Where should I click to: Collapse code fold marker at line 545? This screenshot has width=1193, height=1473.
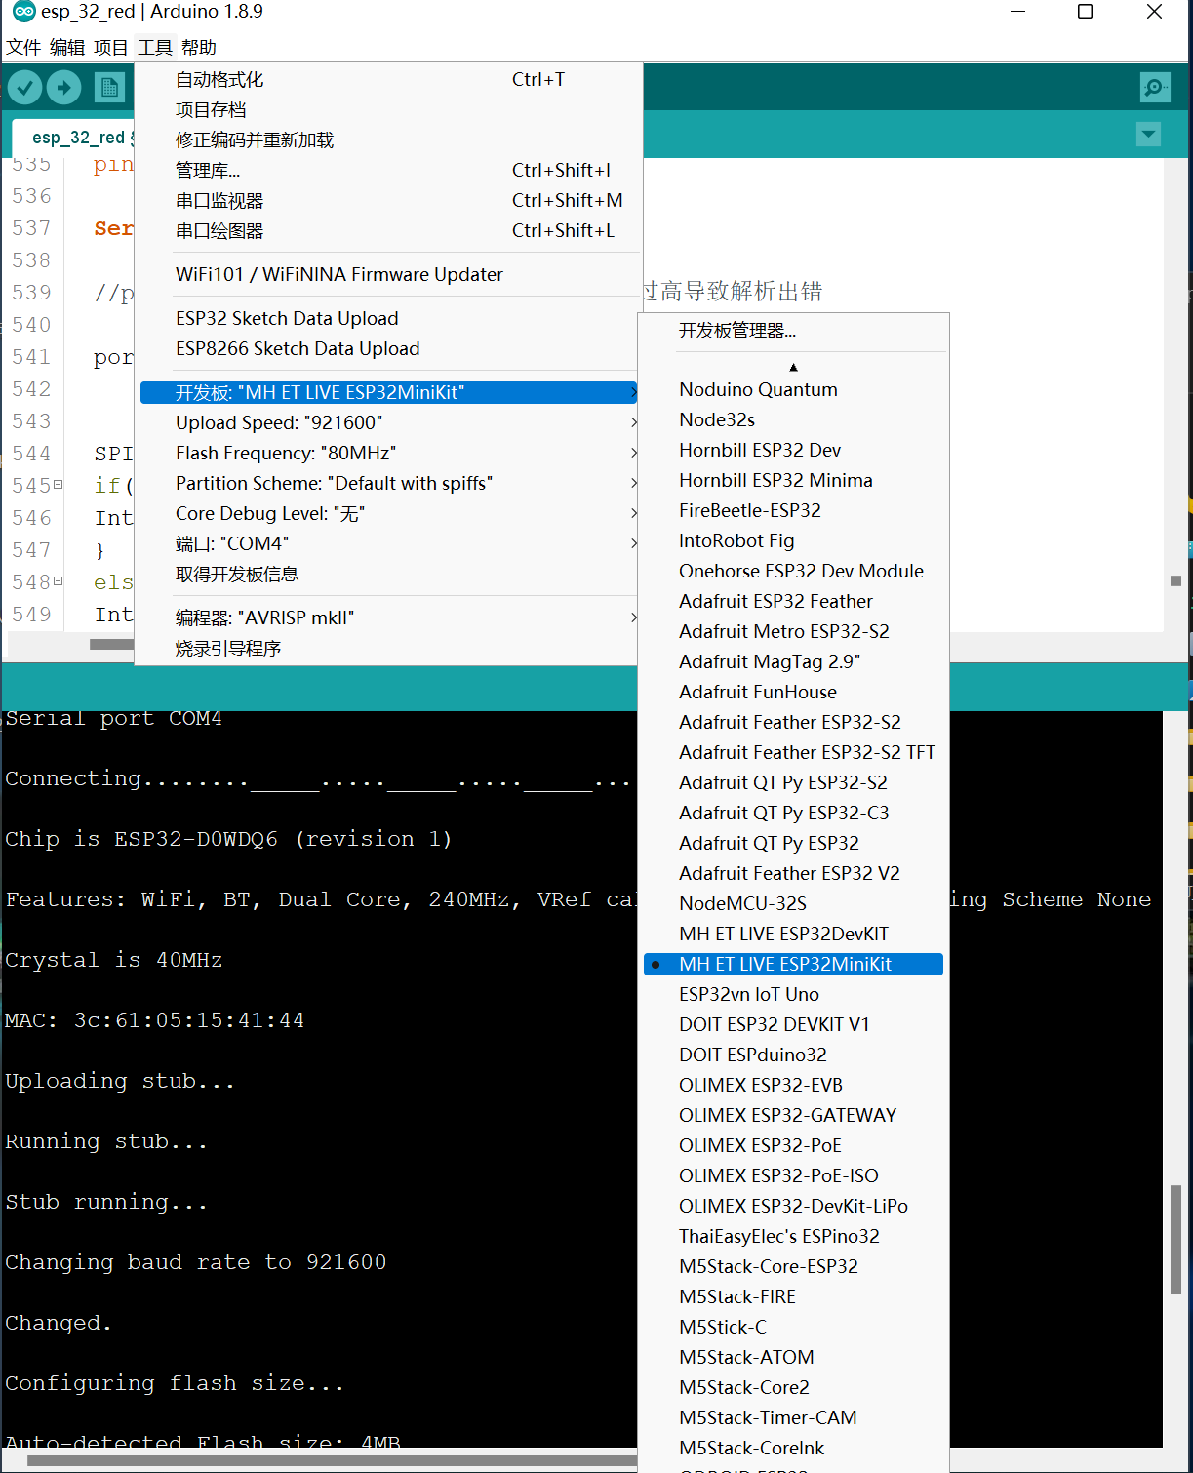(x=58, y=484)
